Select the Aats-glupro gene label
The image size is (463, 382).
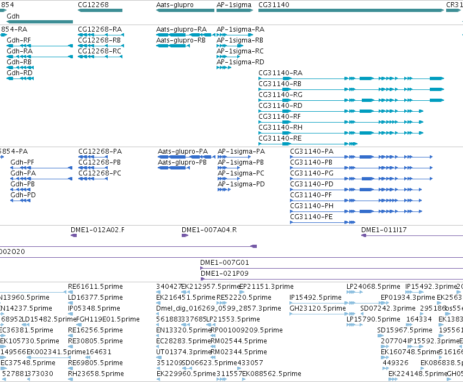point(175,5)
